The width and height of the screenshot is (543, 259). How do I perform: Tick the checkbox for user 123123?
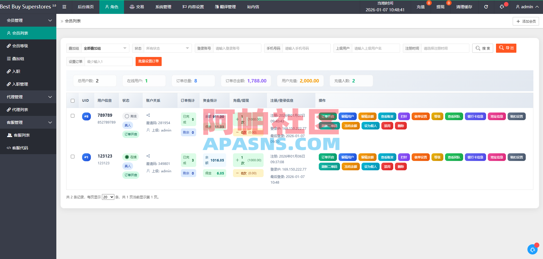[72, 156]
